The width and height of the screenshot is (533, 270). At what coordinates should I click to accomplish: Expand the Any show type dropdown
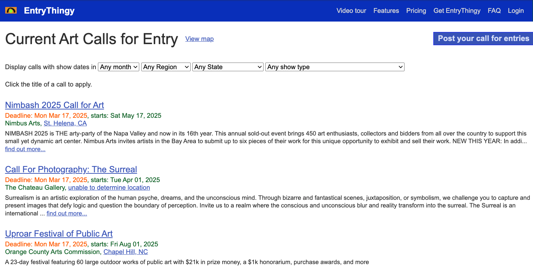click(335, 67)
